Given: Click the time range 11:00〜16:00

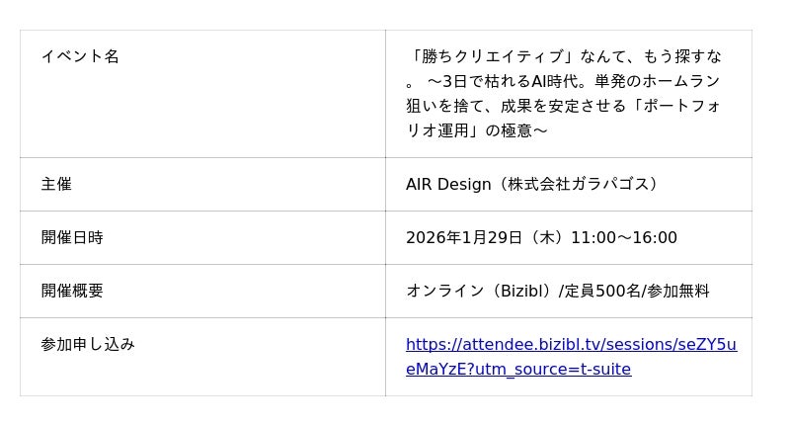Looking at the screenshot, I should 624,237.
